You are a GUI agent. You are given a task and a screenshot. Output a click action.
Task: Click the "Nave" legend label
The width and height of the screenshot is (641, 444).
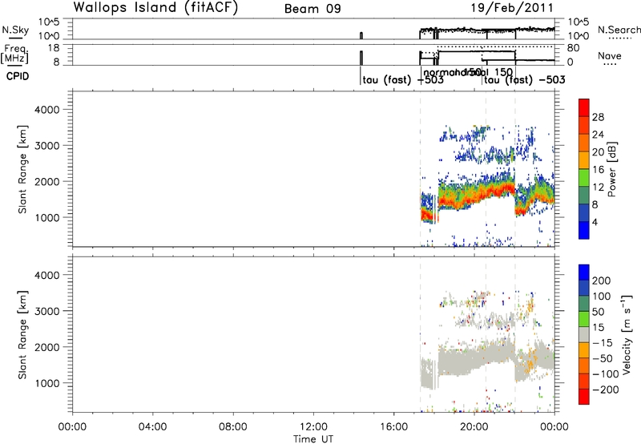(x=610, y=56)
